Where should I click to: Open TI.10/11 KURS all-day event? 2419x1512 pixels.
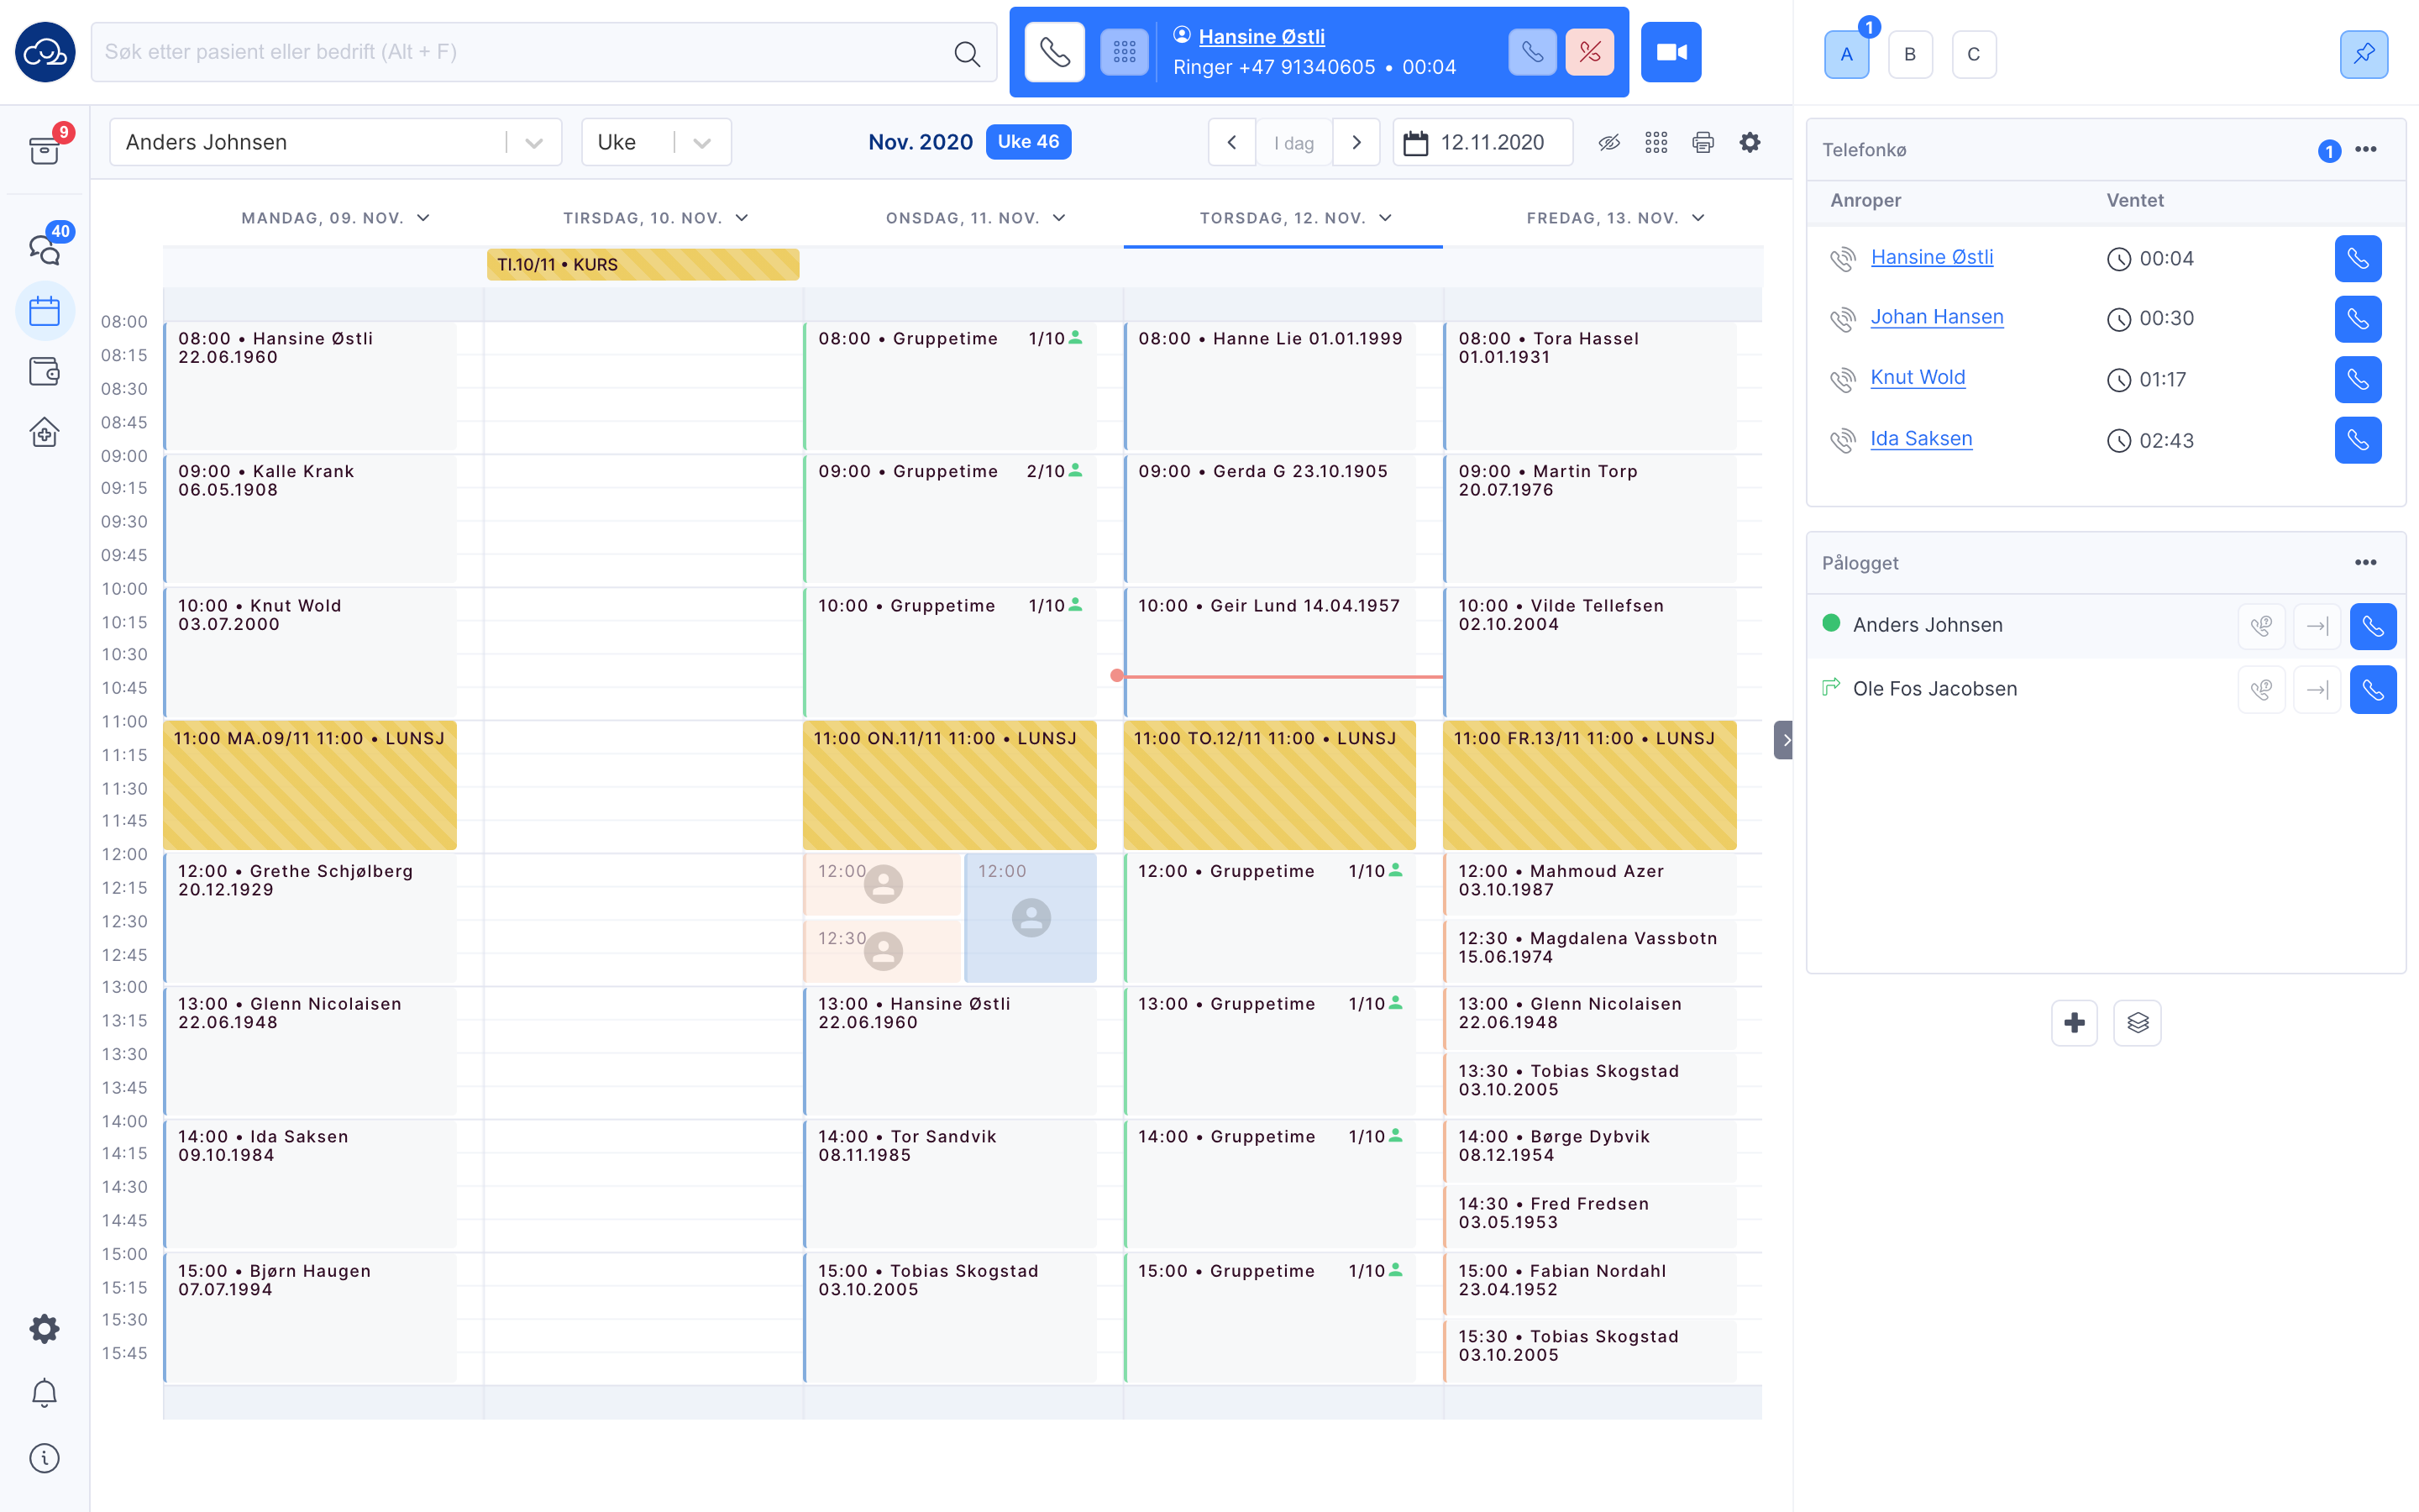tap(643, 265)
